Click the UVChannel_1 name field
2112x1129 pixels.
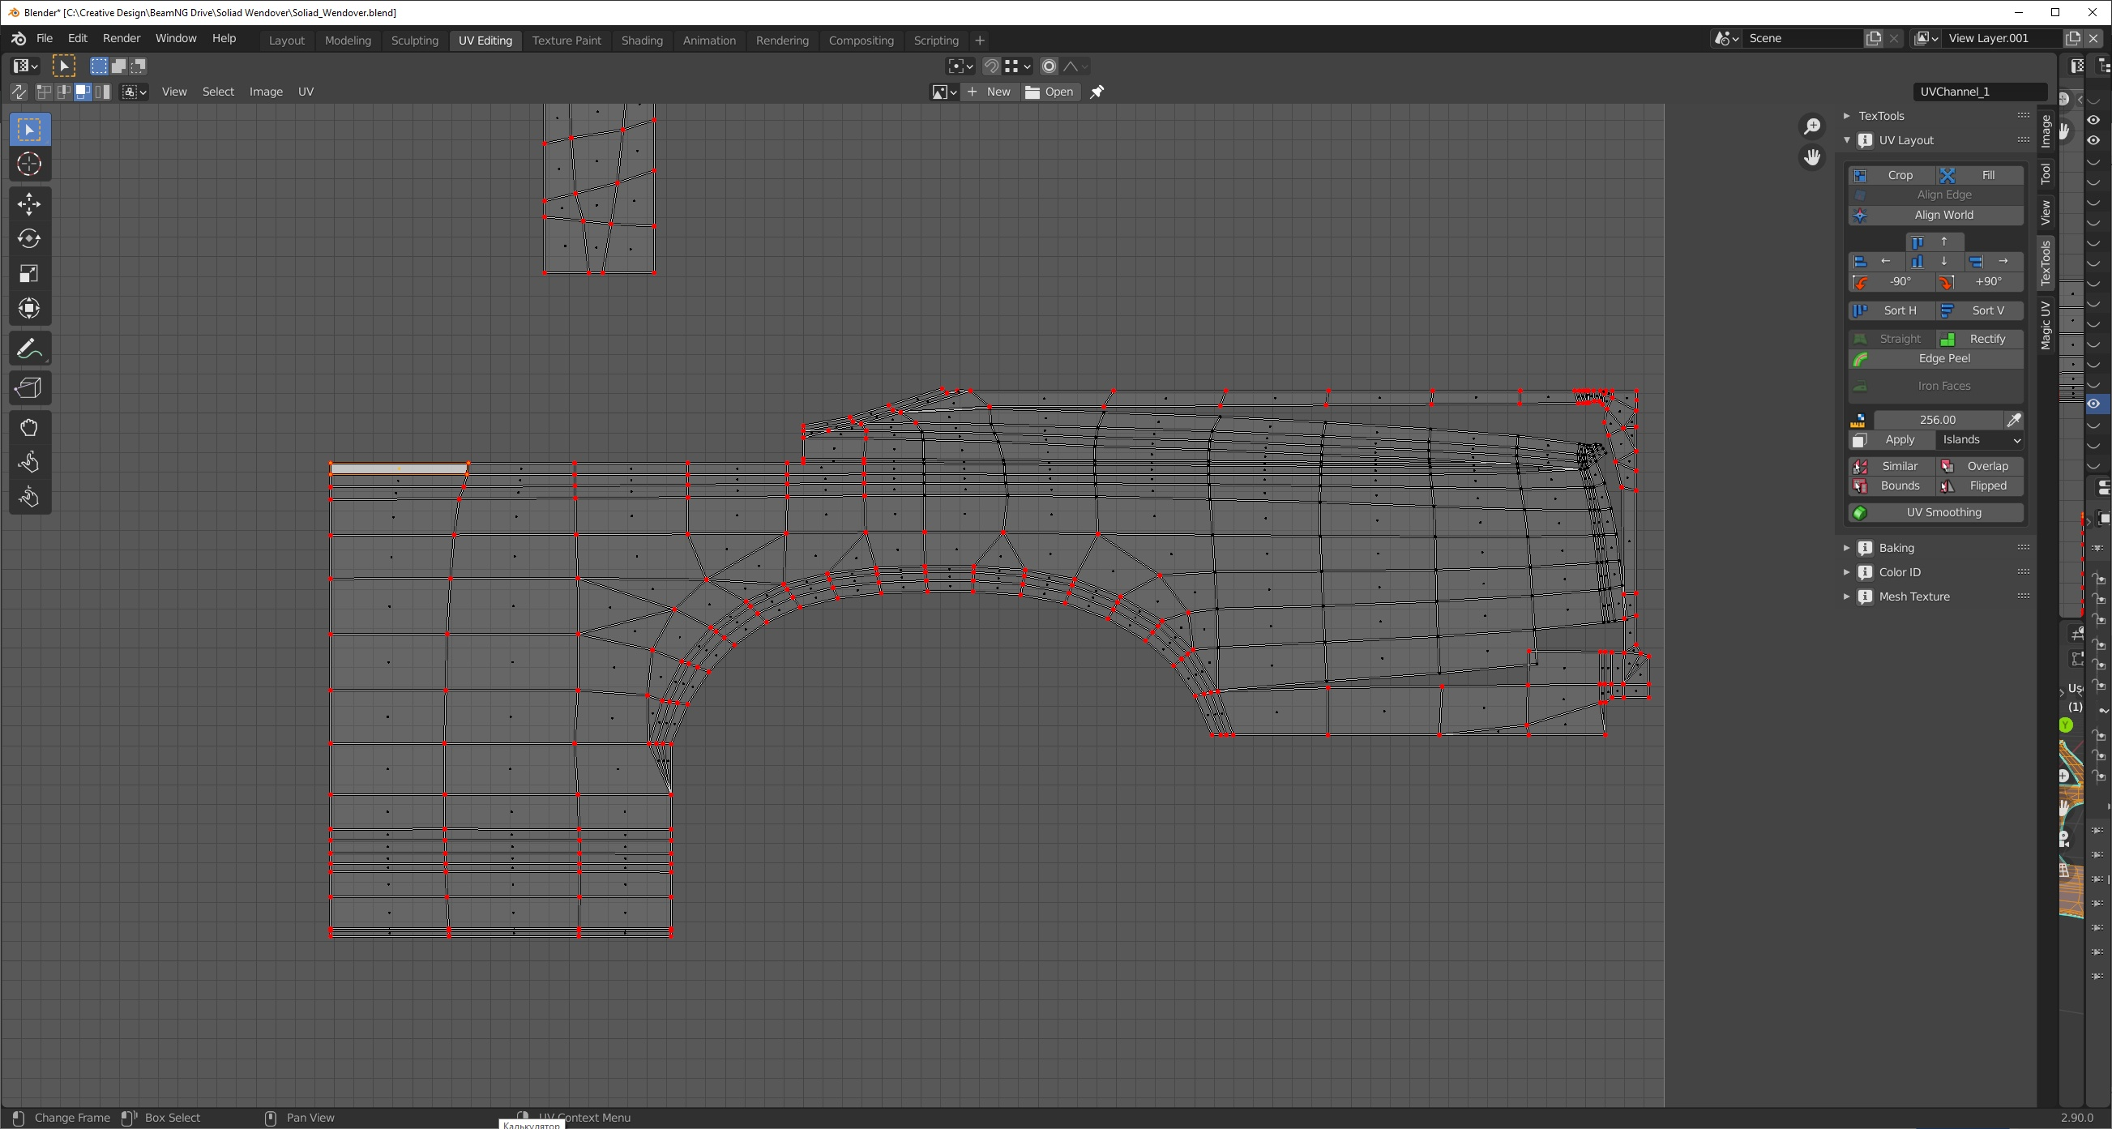point(1977,92)
